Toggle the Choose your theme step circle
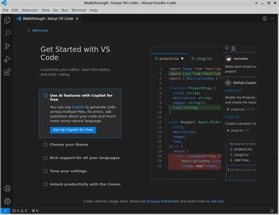The height and width of the screenshot is (215, 279). click(45, 145)
